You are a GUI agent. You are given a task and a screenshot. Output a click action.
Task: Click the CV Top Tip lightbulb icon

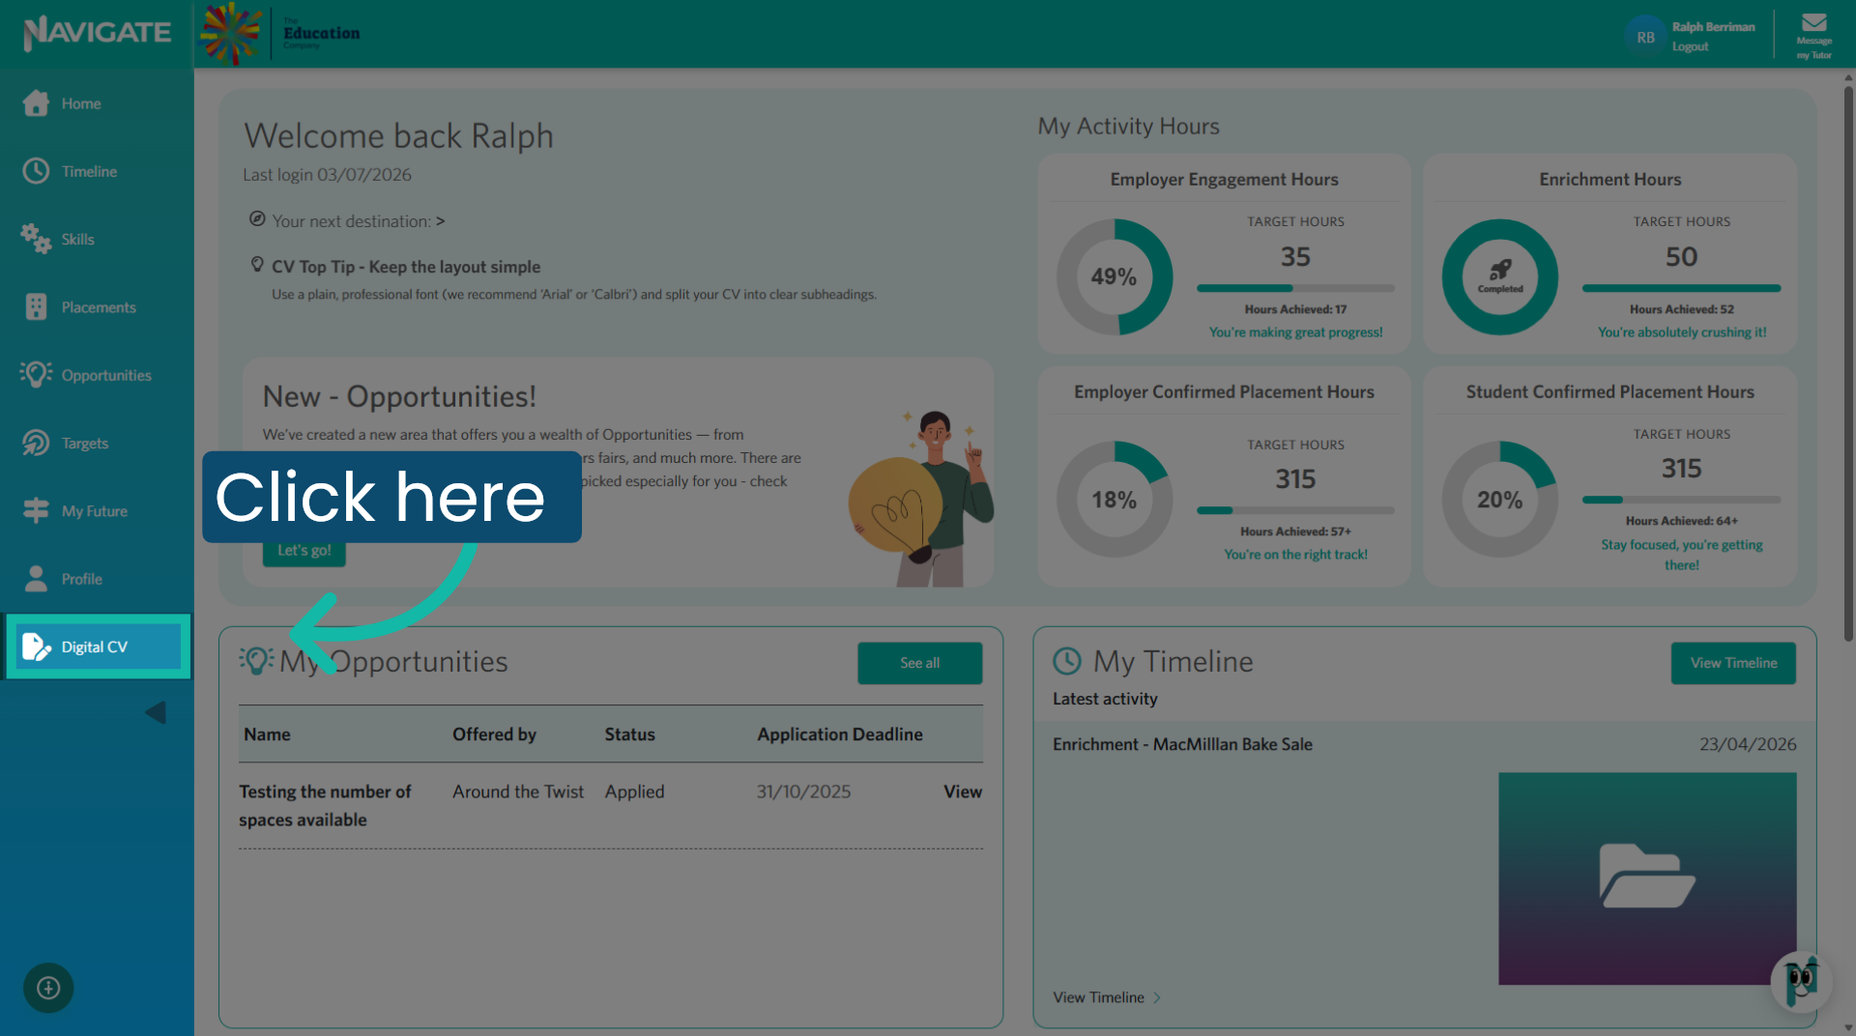click(x=257, y=265)
